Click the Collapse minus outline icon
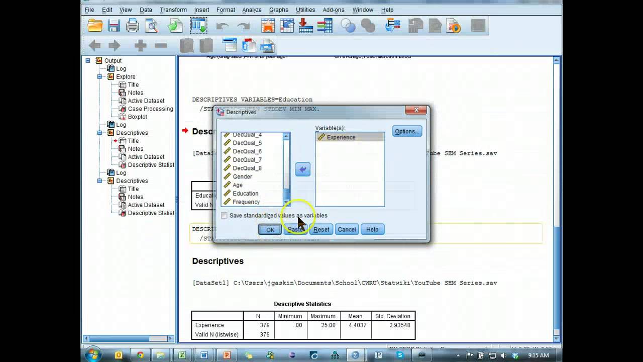643x362 pixels. point(161,46)
